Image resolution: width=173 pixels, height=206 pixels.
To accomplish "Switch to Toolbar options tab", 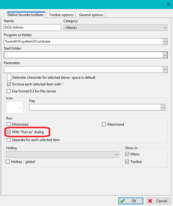I will coord(61,15).
